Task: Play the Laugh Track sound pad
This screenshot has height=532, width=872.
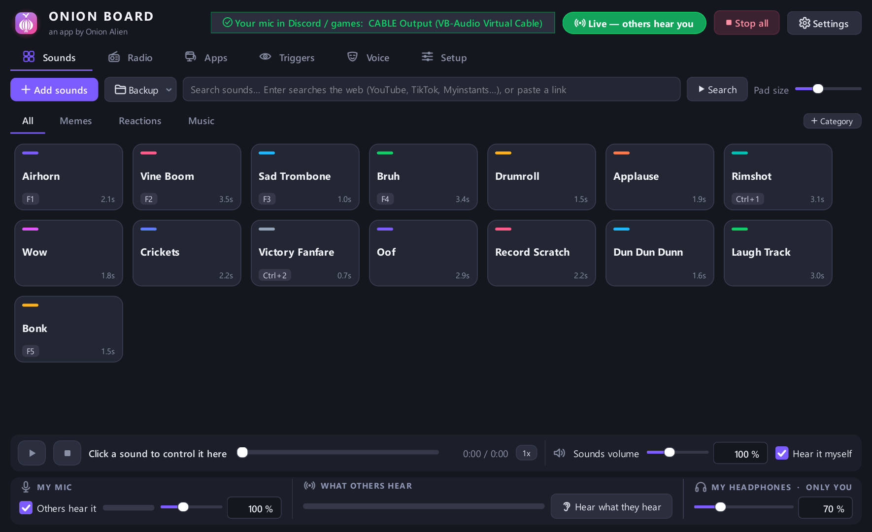Action: [x=778, y=253]
